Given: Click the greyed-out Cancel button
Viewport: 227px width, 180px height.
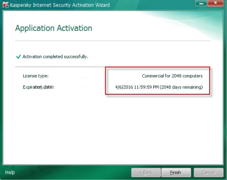Looking at the screenshot, I should point(209,173).
